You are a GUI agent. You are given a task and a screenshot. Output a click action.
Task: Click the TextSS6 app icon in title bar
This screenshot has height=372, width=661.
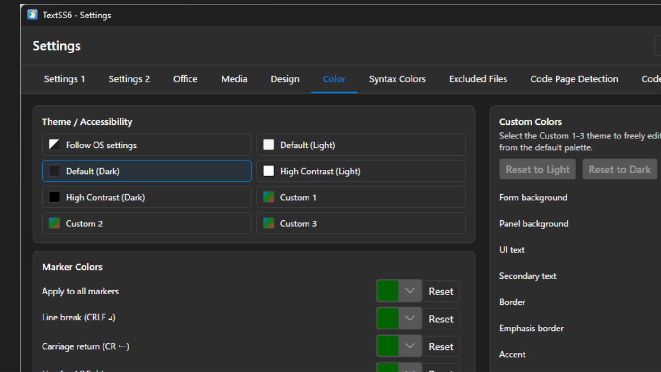coord(33,15)
